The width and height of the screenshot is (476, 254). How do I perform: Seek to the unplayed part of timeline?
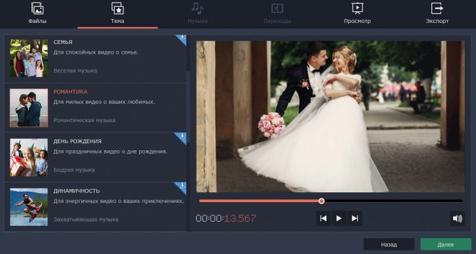(393, 201)
